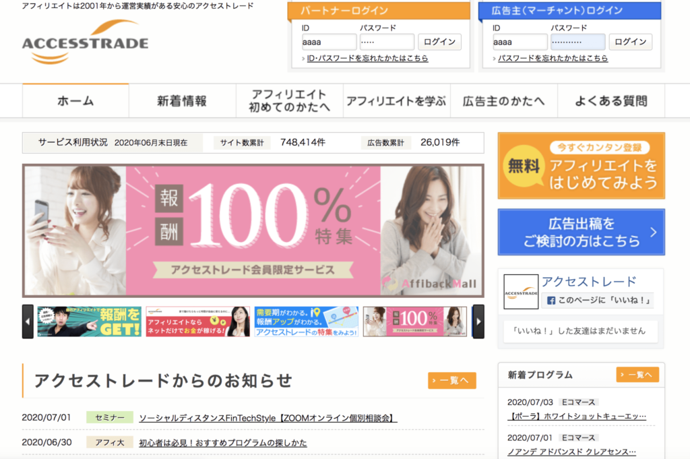The height and width of the screenshot is (459, 690).
Task: Click the アフィ大 category tag
Action: pyautogui.click(x=110, y=442)
